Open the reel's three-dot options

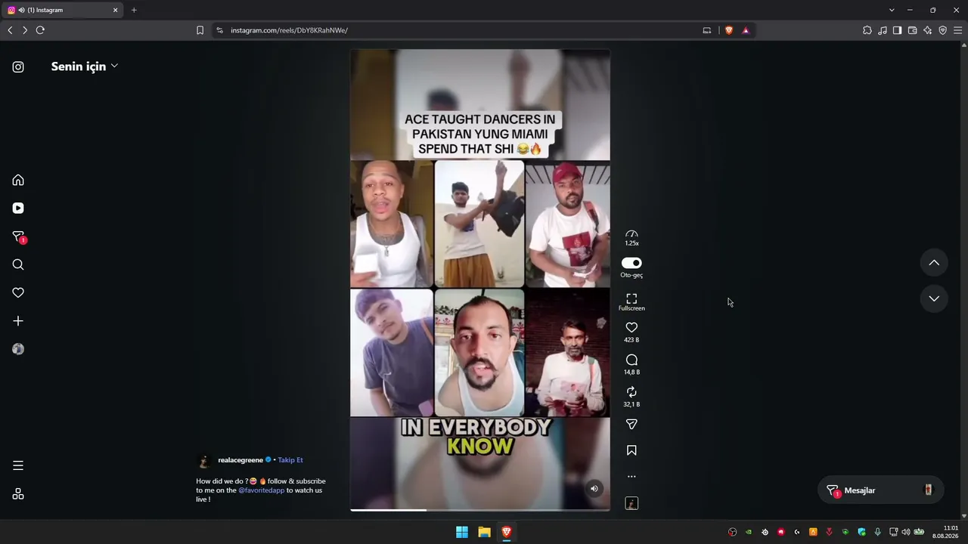(631, 477)
